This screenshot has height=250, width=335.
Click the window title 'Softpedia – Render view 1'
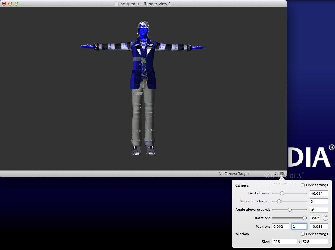145,4
